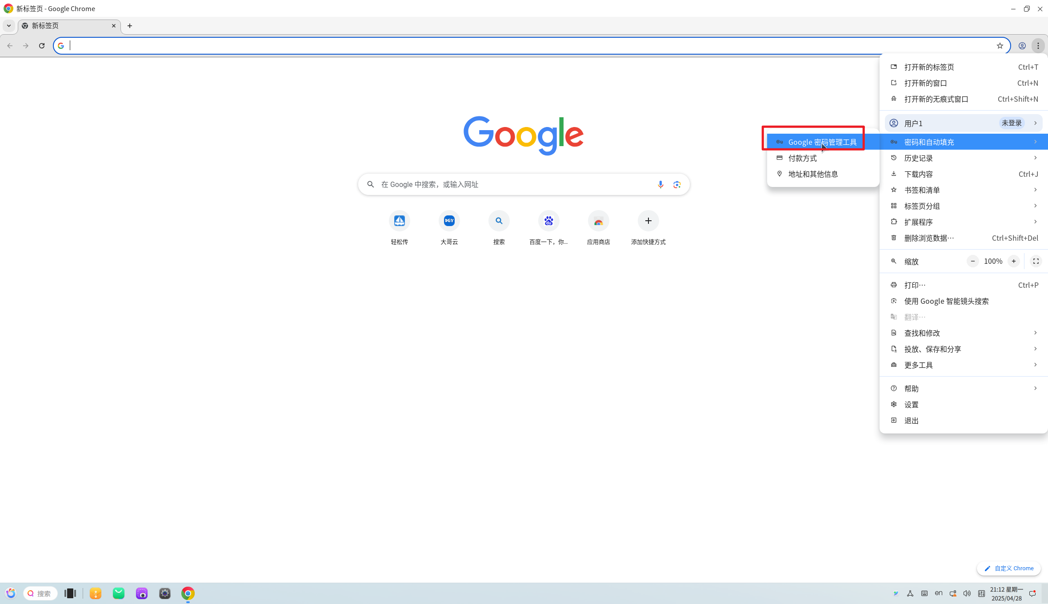The width and height of the screenshot is (1048, 604).
Task: Click the voice search microphone icon
Action: coord(660,184)
